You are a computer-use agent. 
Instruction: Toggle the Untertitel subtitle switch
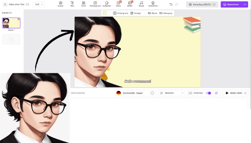[208, 93]
